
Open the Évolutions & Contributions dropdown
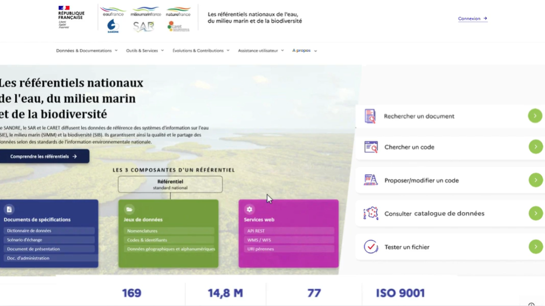pos(201,51)
